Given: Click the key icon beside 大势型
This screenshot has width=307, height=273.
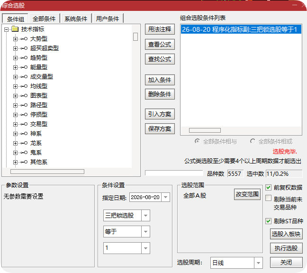Looking at the screenshot, I should click(24, 39).
